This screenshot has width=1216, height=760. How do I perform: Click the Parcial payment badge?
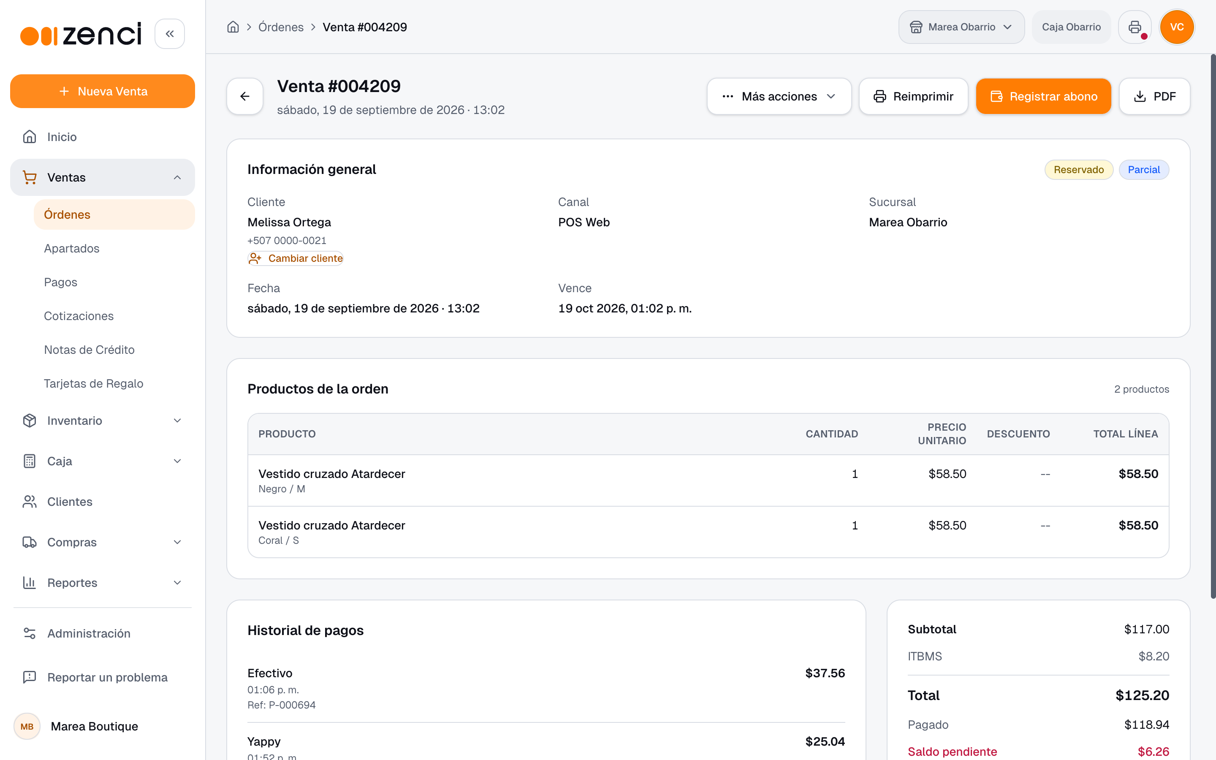click(x=1144, y=170)
